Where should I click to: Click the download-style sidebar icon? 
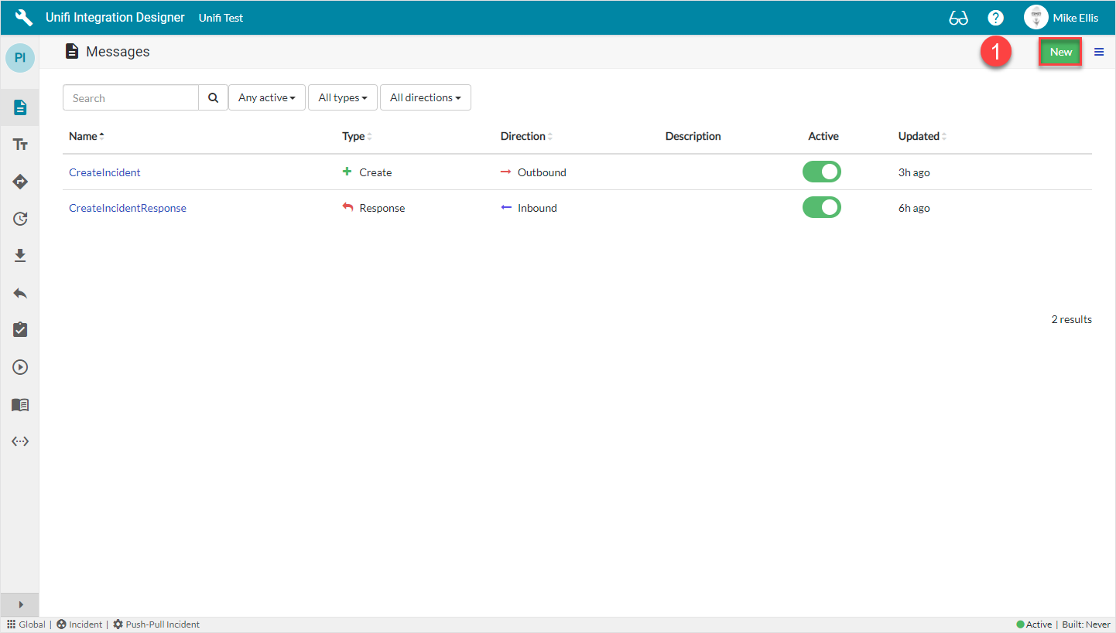[19, 256]
